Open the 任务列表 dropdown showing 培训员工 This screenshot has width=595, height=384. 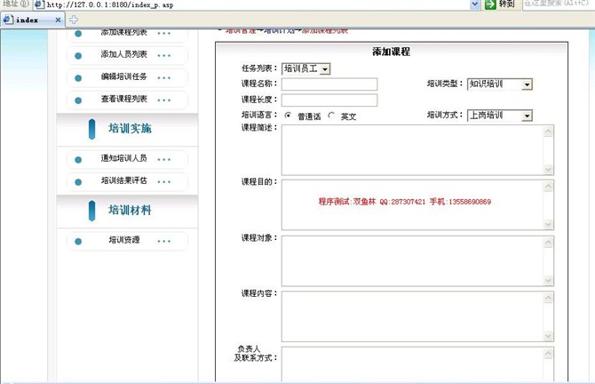(x=305, y=68)
